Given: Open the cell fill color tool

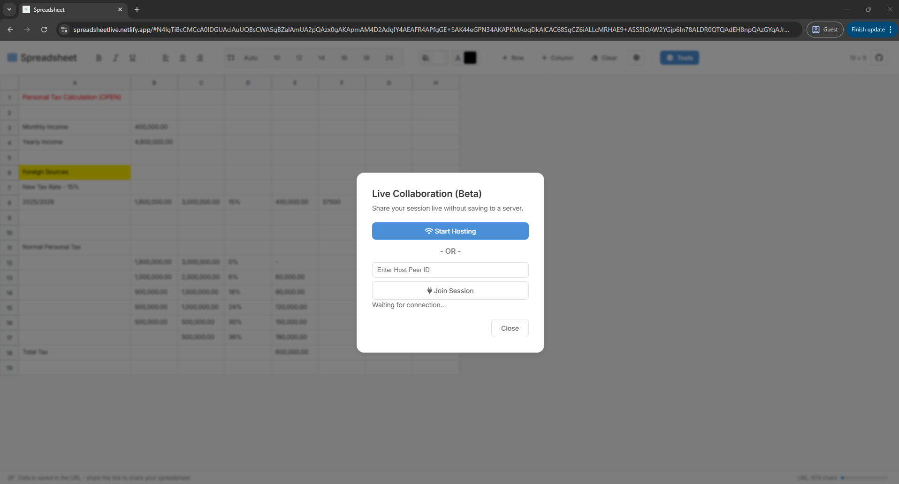Looking at the screenshot, I should click(x=426, y=57).
